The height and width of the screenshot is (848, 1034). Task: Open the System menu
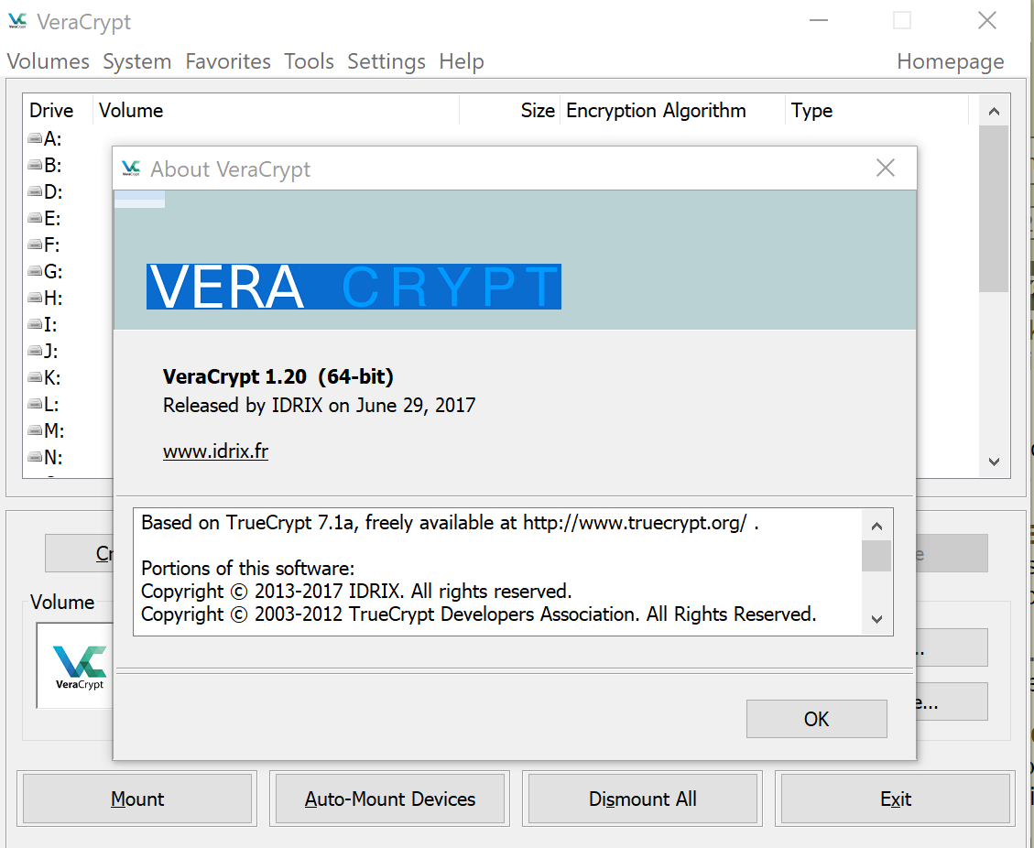pyautogui.click(x=137, y=61)
